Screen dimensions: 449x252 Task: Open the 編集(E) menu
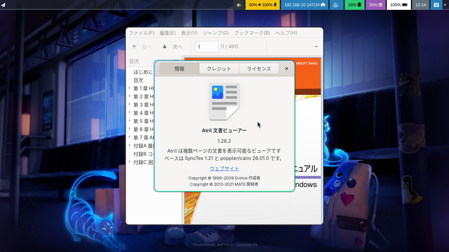168,33
